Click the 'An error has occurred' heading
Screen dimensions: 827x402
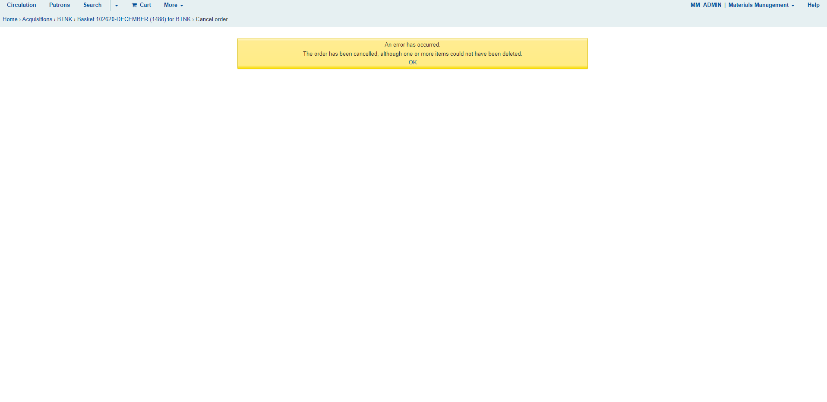[412, 45]
